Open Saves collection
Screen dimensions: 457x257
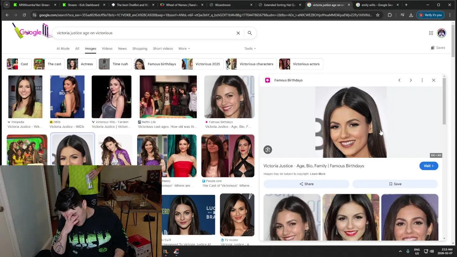(438, 47)
